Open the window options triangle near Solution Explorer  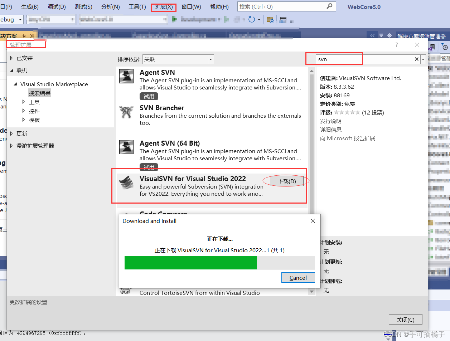coord(381,36)
